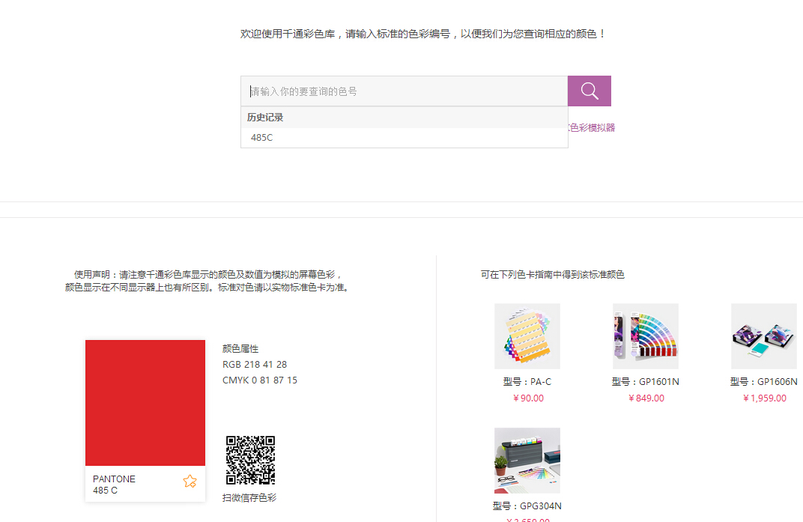Open the 色彩模拟器 link
The width and height of the screenshot is (803, 522).
(x=592, y=128)
